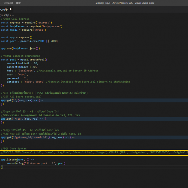Image resolution: width=188 pixels, height=188 pixels.
Task: Click the app.use(bodyParser.json()) line
Action: [x=20, y=49]
